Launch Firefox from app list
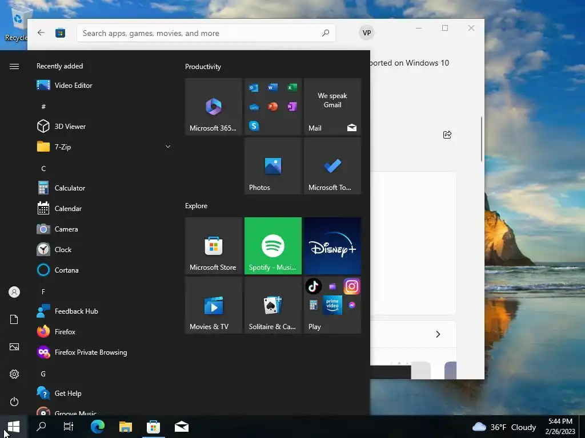This screenshot has height=438, width=585. (x=104, y=331)
